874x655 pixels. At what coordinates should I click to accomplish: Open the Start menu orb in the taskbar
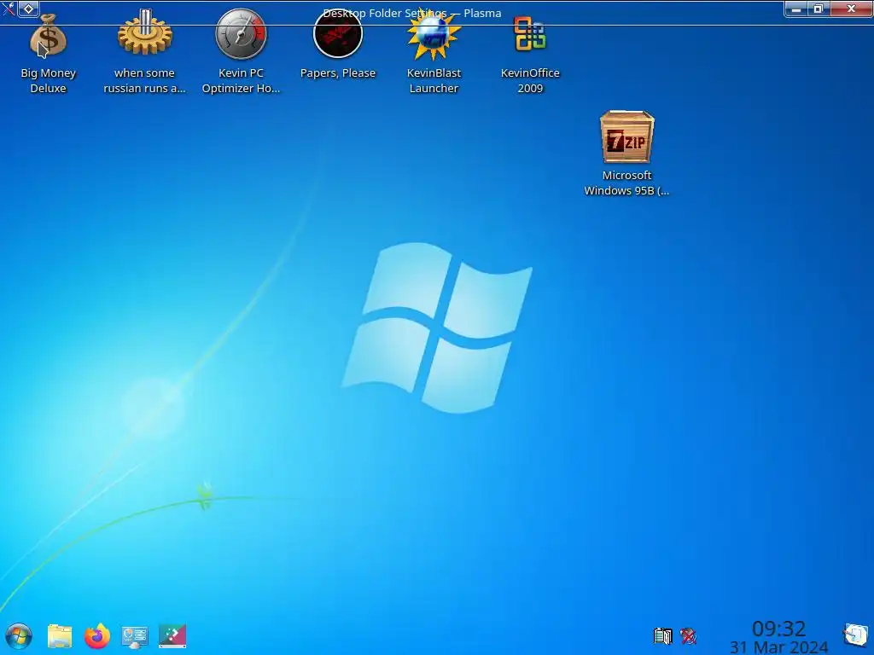click(19, 636)
